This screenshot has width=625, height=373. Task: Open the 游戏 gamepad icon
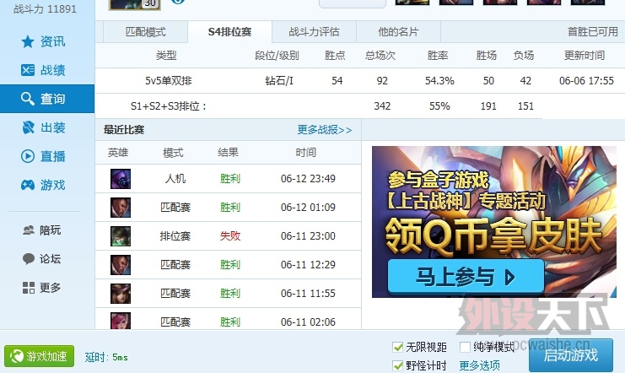pos(28,185)
